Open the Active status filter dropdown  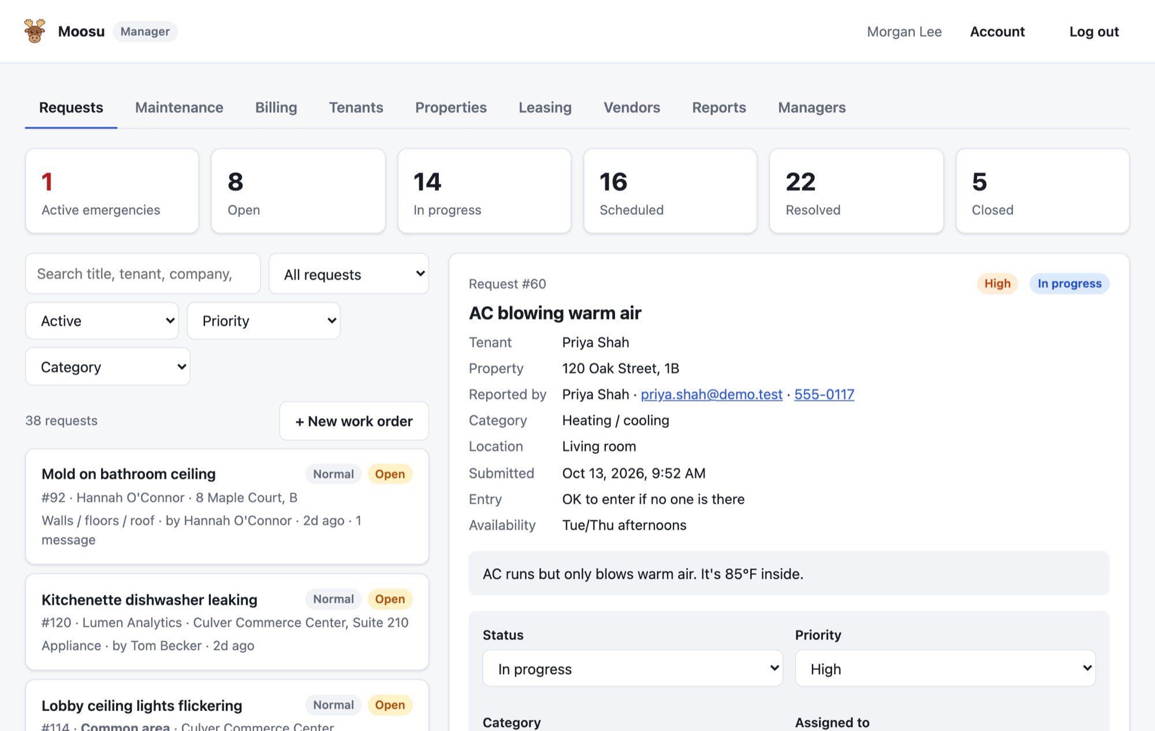(x=102, y=320)
